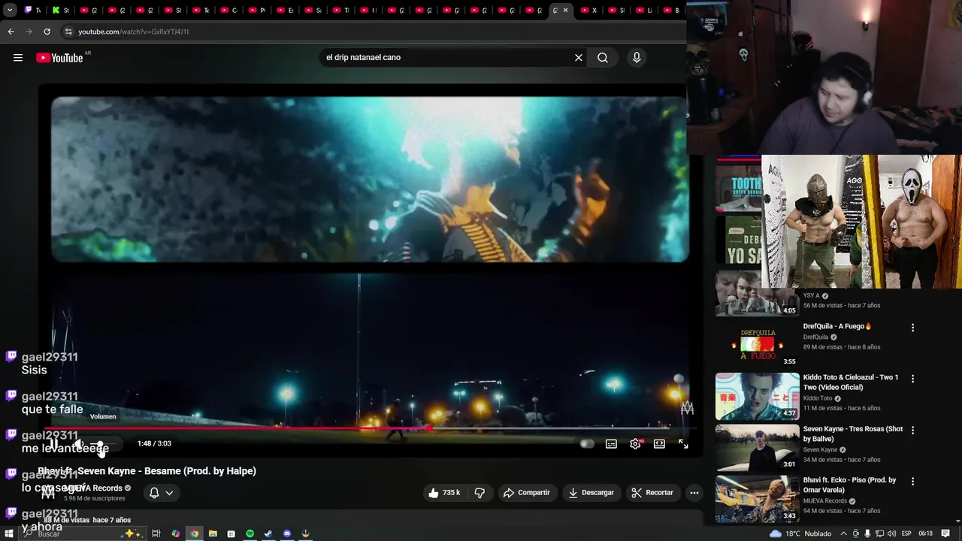
Task: Open Seven Kayne Tres Rosas thumbnail
Action: pos(757,447)
